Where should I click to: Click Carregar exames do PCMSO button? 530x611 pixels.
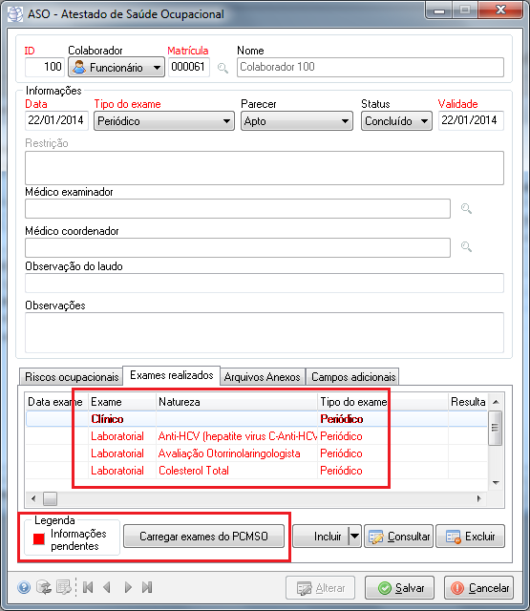pyautogui.click(x=203, y=537)
